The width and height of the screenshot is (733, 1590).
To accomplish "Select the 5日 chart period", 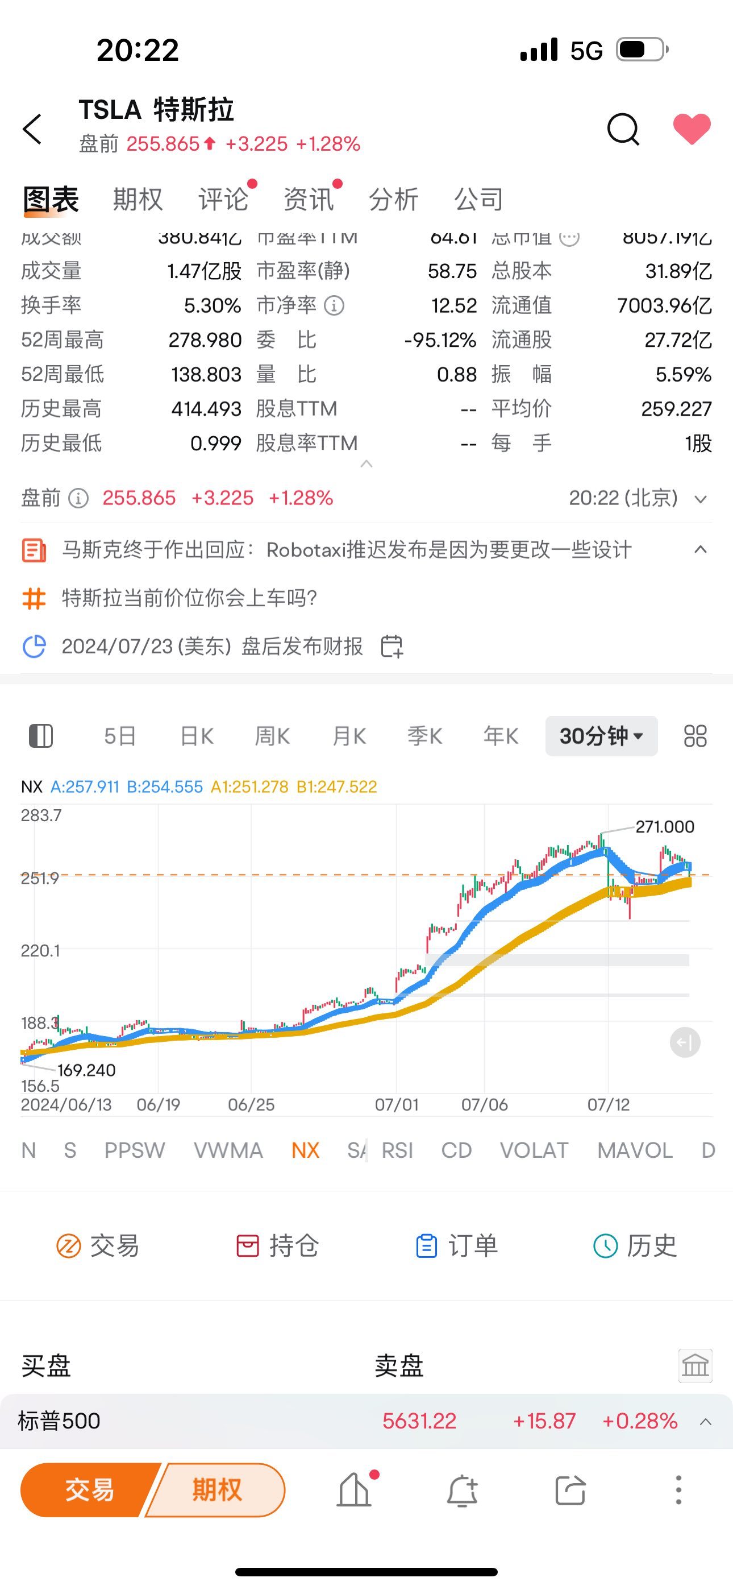I will click(x=120, y=736).
